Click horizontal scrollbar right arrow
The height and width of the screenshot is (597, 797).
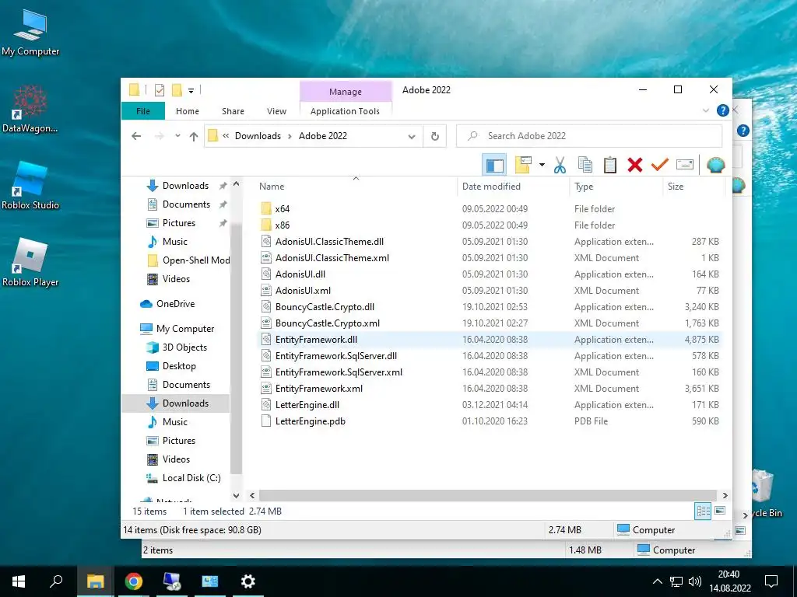[725, 495]
